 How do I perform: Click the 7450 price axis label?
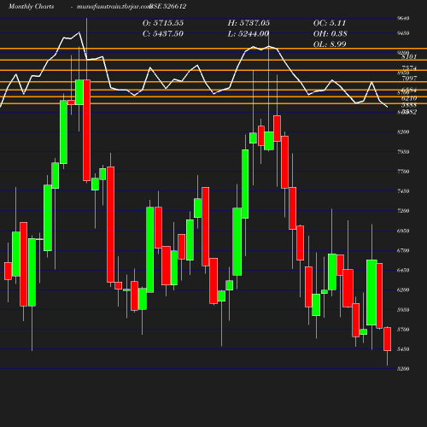403,191
